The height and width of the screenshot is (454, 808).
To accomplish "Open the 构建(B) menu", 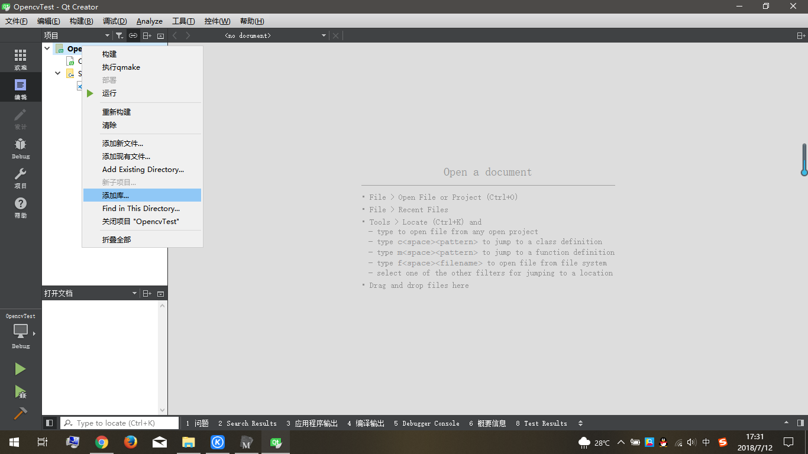I will (81, 21).
